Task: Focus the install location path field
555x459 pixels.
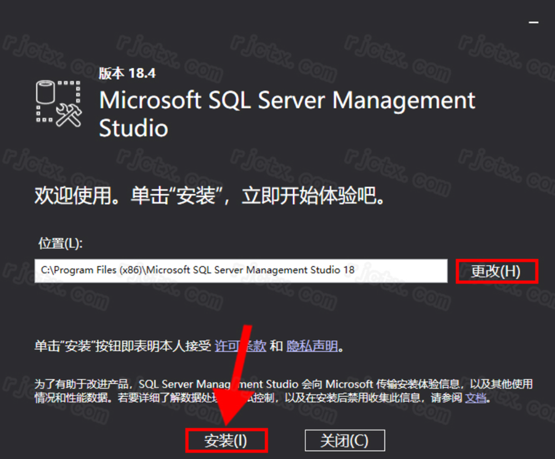Action: (x=240, y=270)
